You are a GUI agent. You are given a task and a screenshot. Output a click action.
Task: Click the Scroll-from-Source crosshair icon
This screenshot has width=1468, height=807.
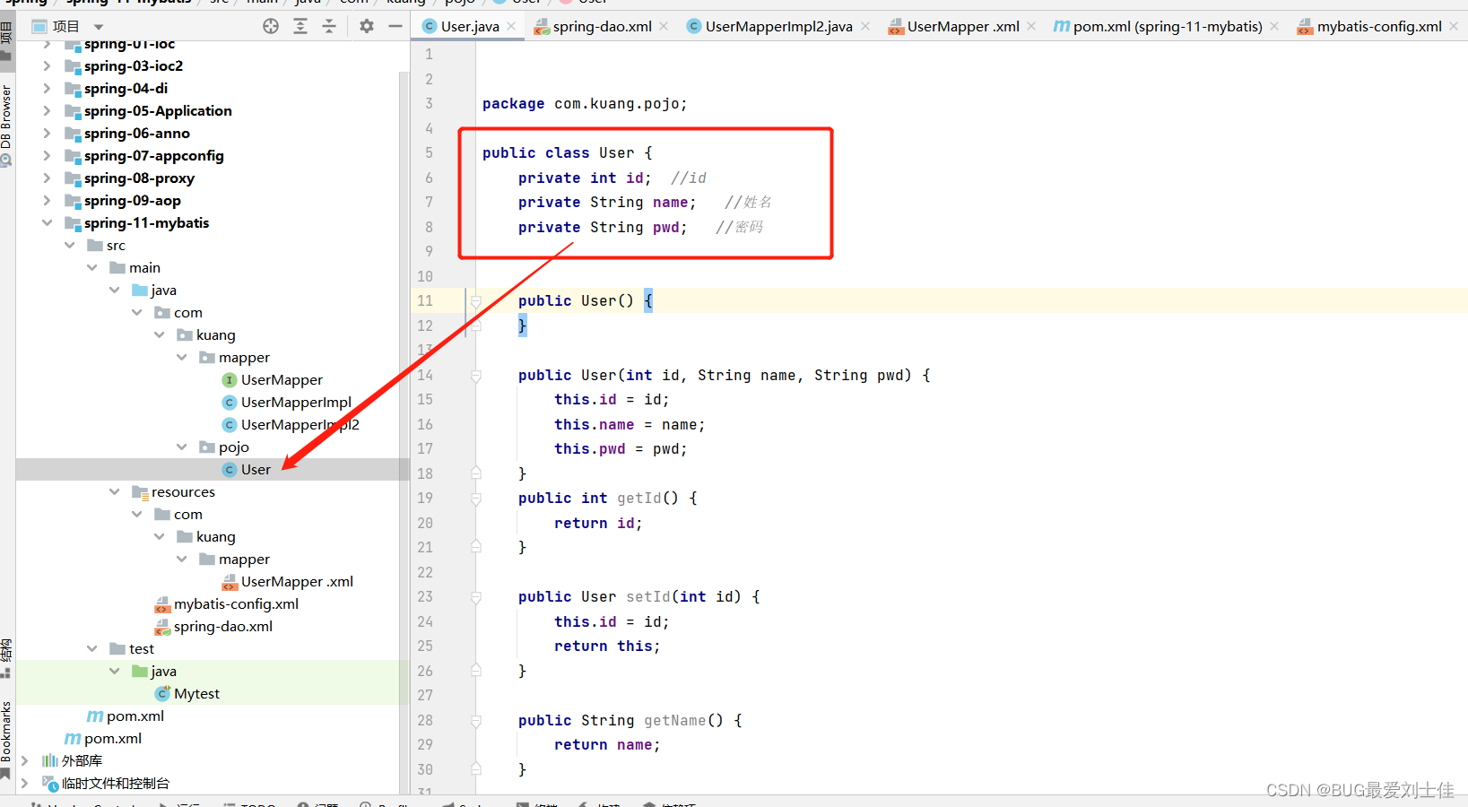[x=270, y=26]
